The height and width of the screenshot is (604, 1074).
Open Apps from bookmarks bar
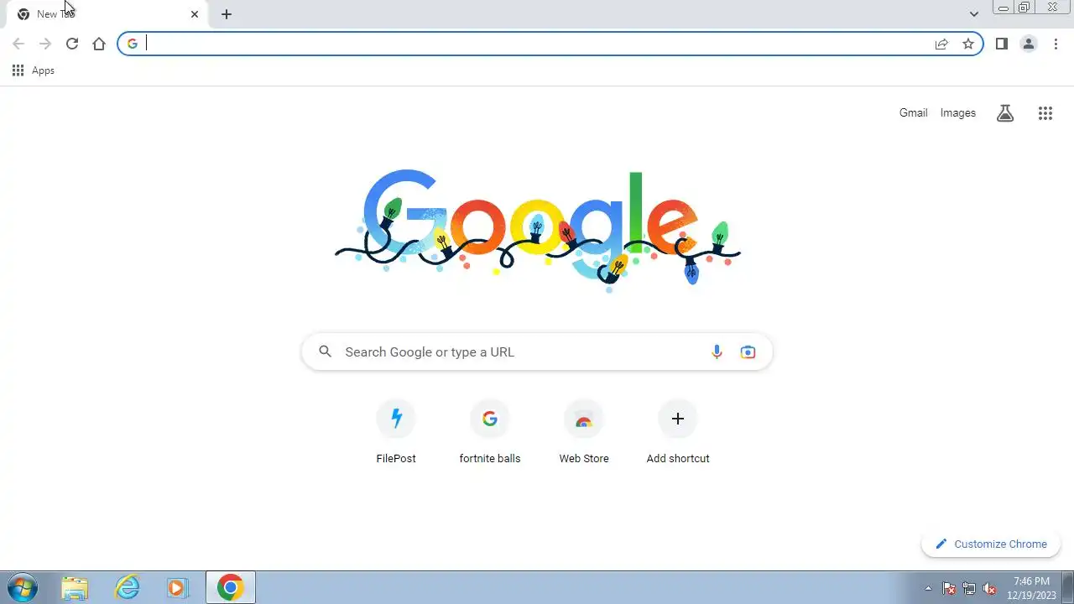pos(34,70)
